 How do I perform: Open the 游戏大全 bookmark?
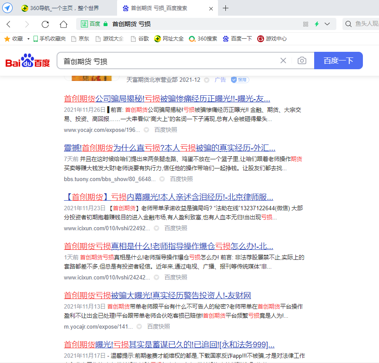point(110,39)
